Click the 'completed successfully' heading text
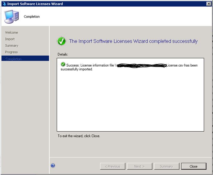Viewport: 213px width, 175px height. pos(133,41)
